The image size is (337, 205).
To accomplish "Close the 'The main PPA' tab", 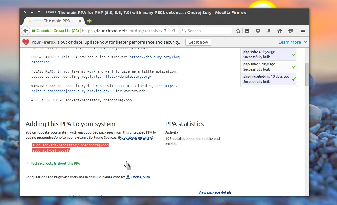I will (80, 21).
